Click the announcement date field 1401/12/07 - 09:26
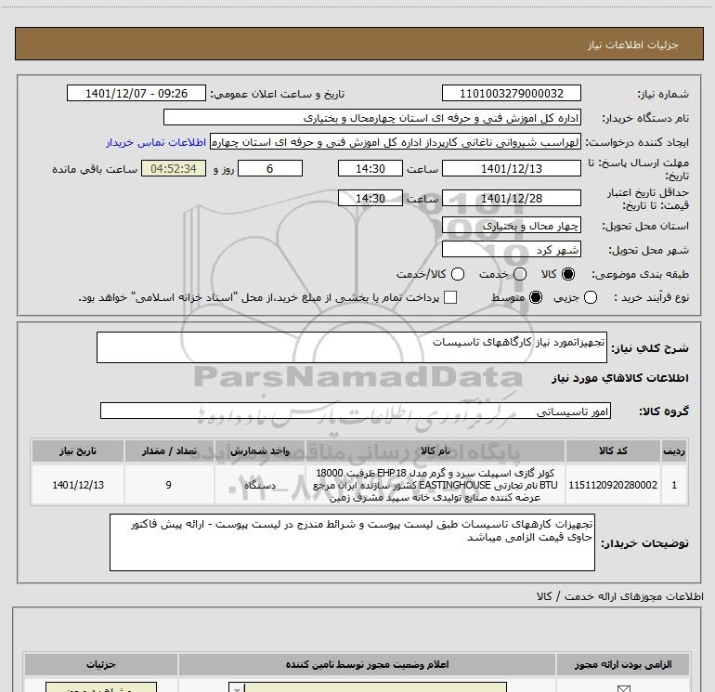This screenshot has width=715, height=692. (x=136, y=93)
